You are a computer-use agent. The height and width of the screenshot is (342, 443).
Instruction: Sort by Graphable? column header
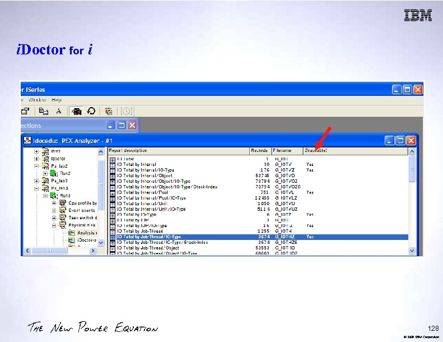(356, 151)
